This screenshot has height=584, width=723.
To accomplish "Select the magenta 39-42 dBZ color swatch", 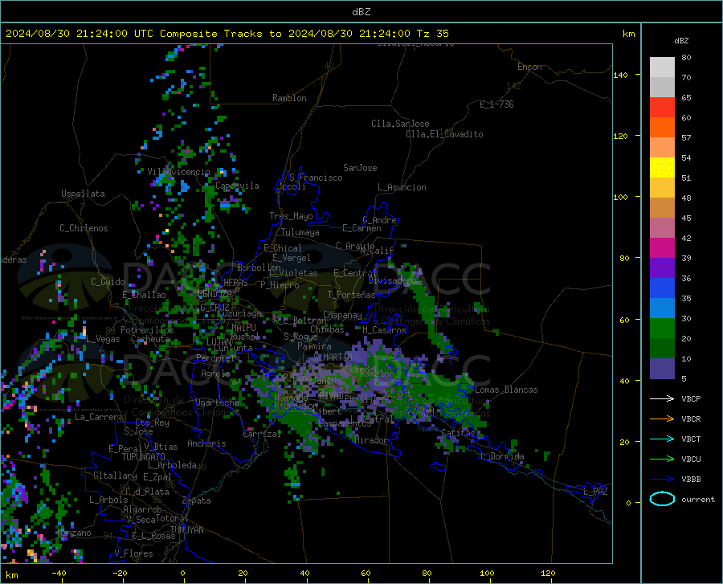I will click(x=662, y=248).
